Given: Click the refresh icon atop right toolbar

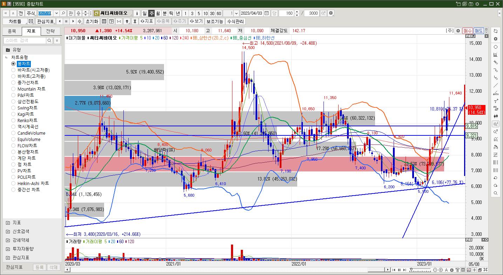Looking at the screenshot, I should point(495,31).
